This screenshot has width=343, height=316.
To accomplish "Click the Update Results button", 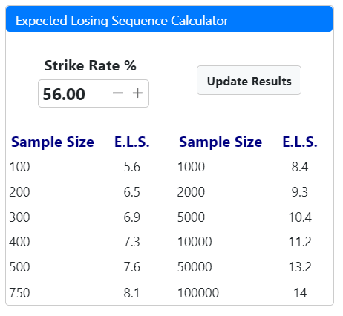I will click(249, 80).
